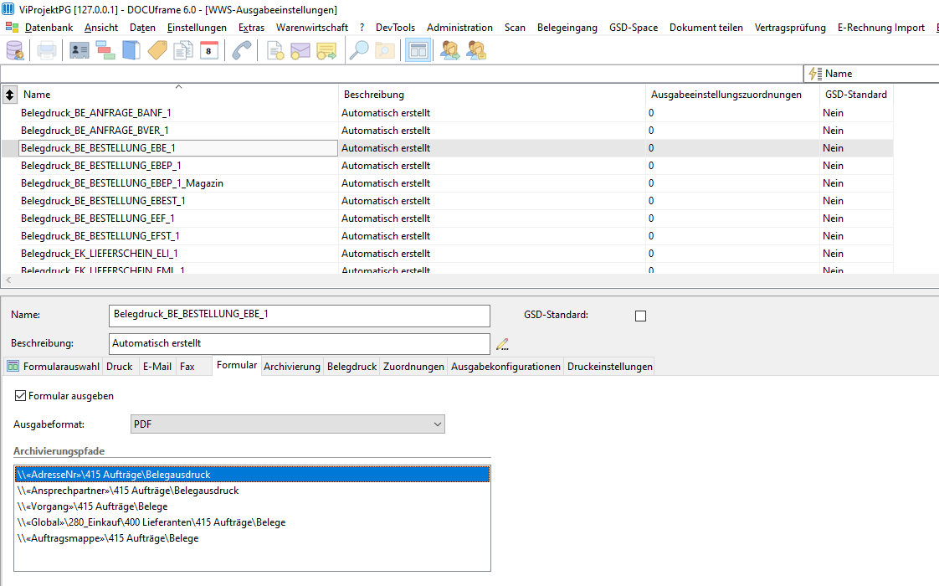Open the Extras menu
Screen dimensions: 939x586
tap(252, 28)
